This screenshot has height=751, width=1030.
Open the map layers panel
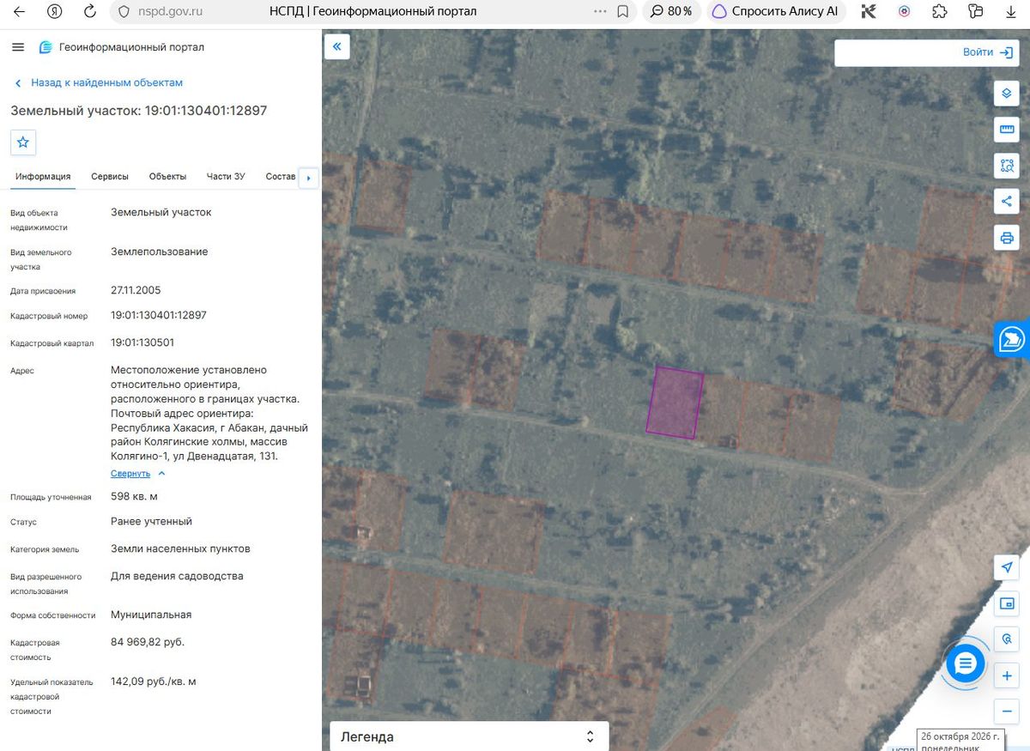(1006, 93)
